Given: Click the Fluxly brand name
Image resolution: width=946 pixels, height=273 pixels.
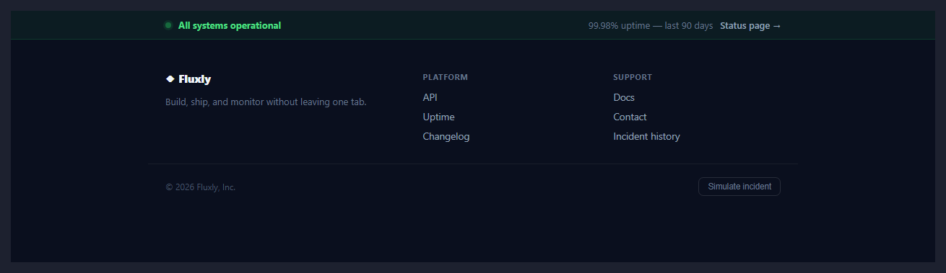Looking at the screenshot, I should coord(195,79).
